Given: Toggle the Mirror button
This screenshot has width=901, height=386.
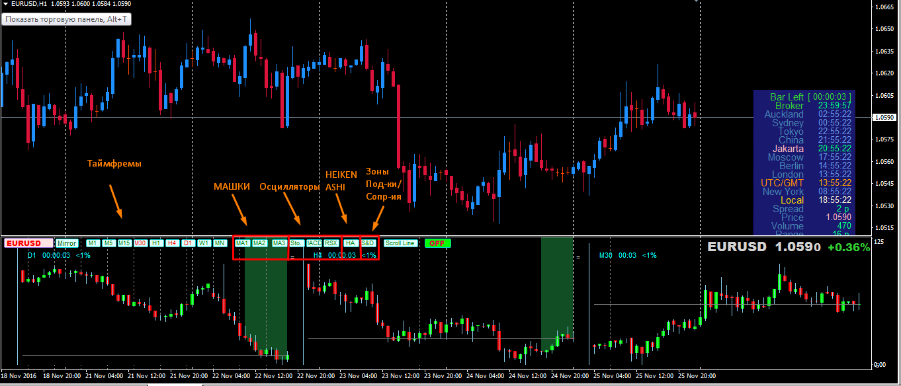Looking at the screenshot, I should [x=67, y=243].
